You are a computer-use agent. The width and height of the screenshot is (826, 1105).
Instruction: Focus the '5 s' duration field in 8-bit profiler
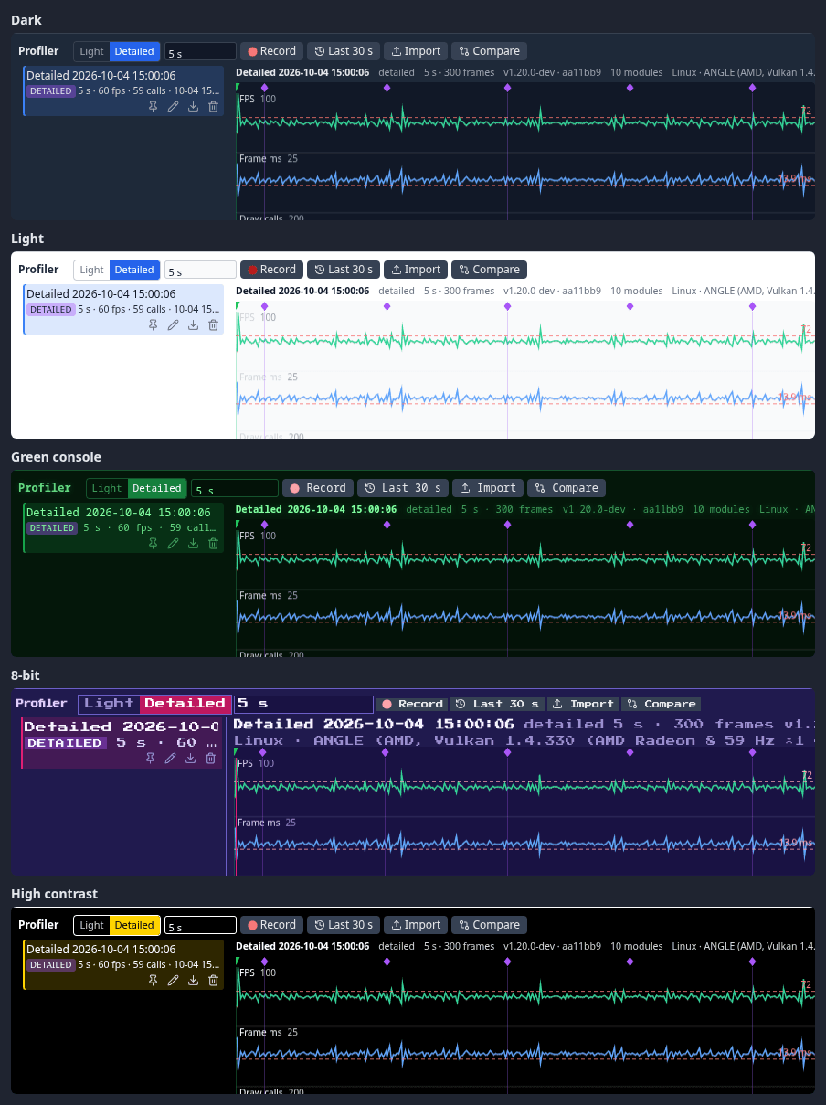[303, 704]
